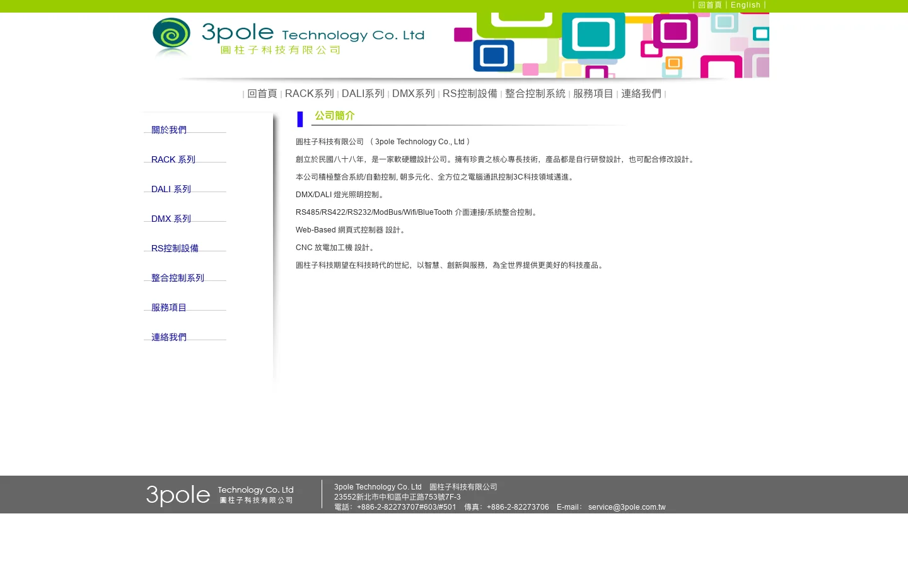Image resolution: width=908 pixels, height=567 pixels.
Task: Open 服務項目 in the main navigation menu
Action: 593,94
